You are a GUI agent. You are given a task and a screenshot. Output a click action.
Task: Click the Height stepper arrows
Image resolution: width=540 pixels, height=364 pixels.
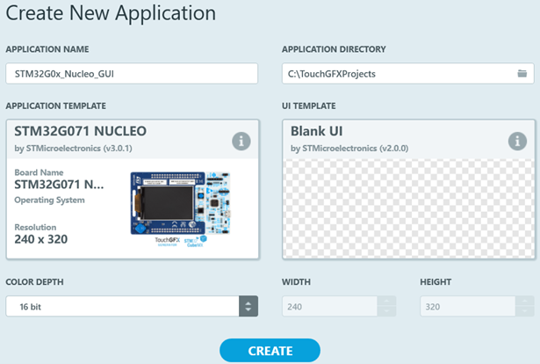(x=525, y=306)
